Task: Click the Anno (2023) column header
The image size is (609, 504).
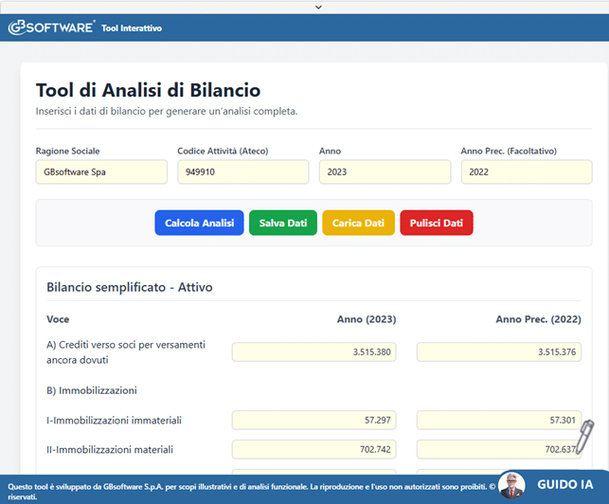Action: coord(367,319)
